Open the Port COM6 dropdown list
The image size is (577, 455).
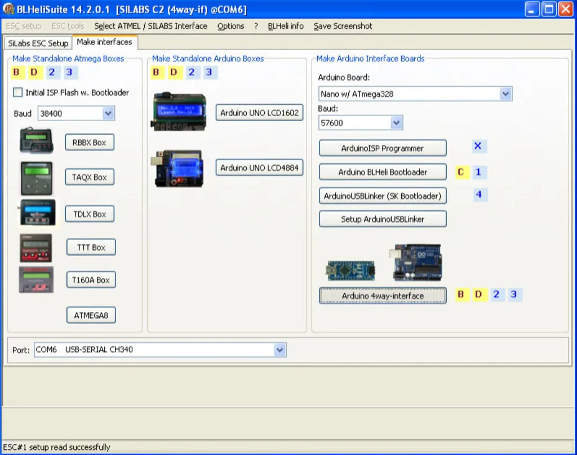click(x=279, y=350)
